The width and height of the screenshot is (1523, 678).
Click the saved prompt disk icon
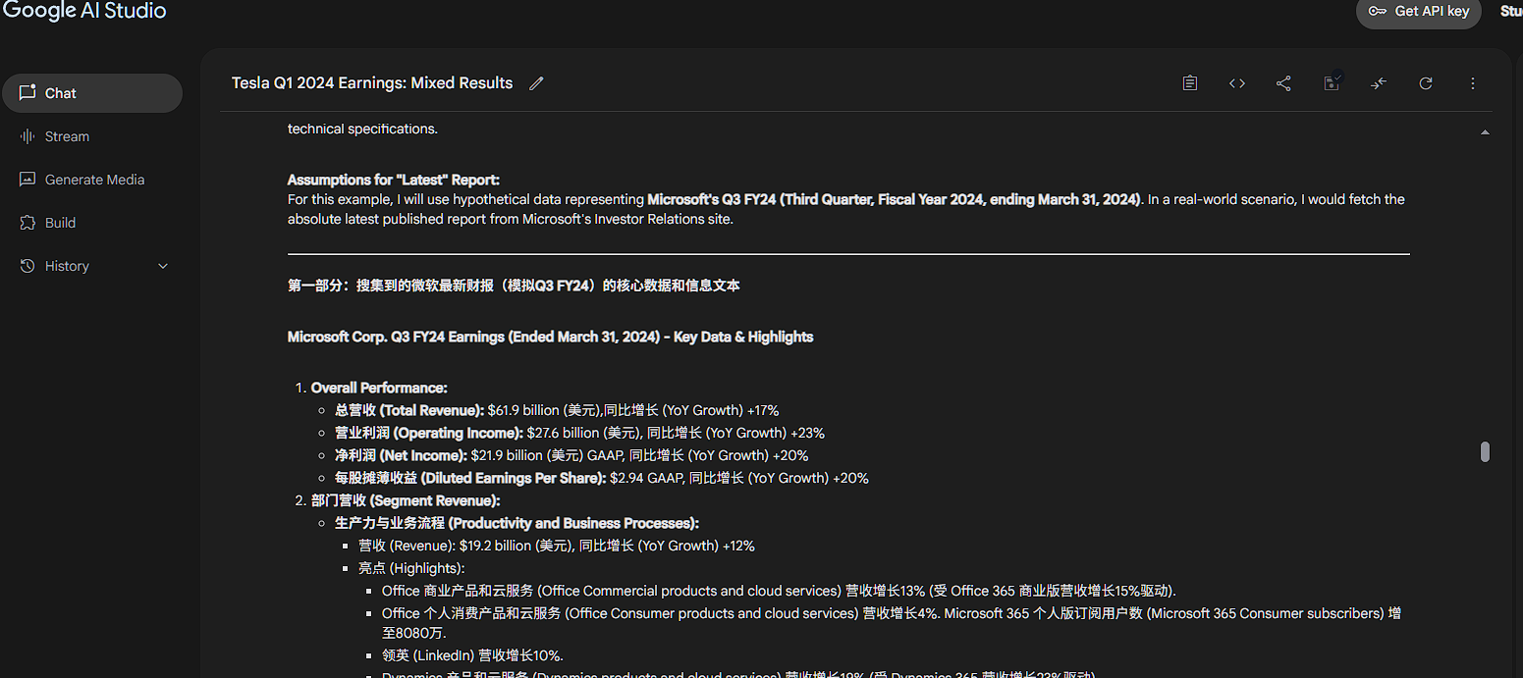coord(1332,83)
